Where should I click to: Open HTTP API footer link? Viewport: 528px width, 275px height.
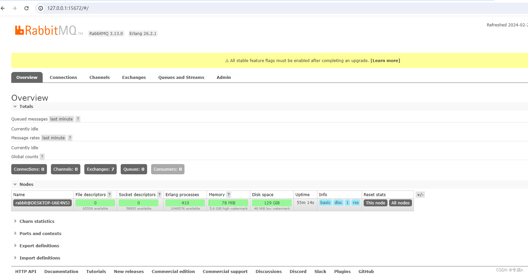26,272
